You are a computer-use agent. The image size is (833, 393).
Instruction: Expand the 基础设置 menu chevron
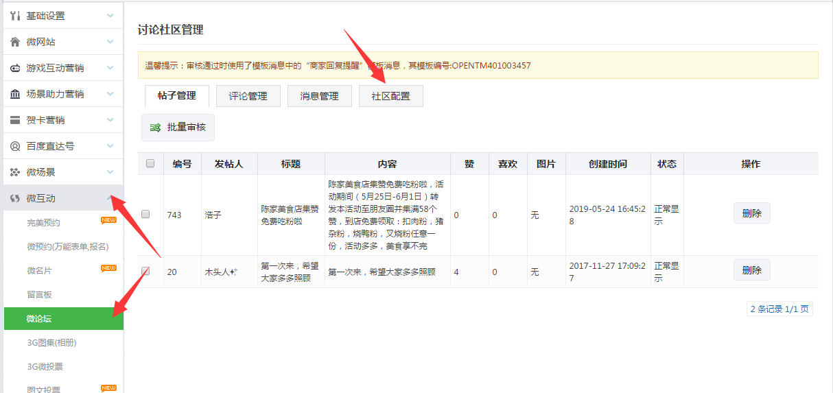110,16
